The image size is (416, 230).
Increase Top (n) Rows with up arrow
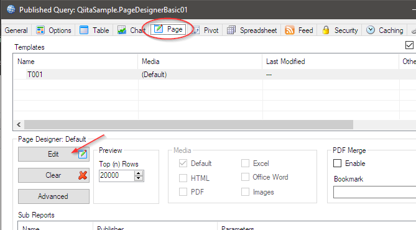tap(139, 173)
